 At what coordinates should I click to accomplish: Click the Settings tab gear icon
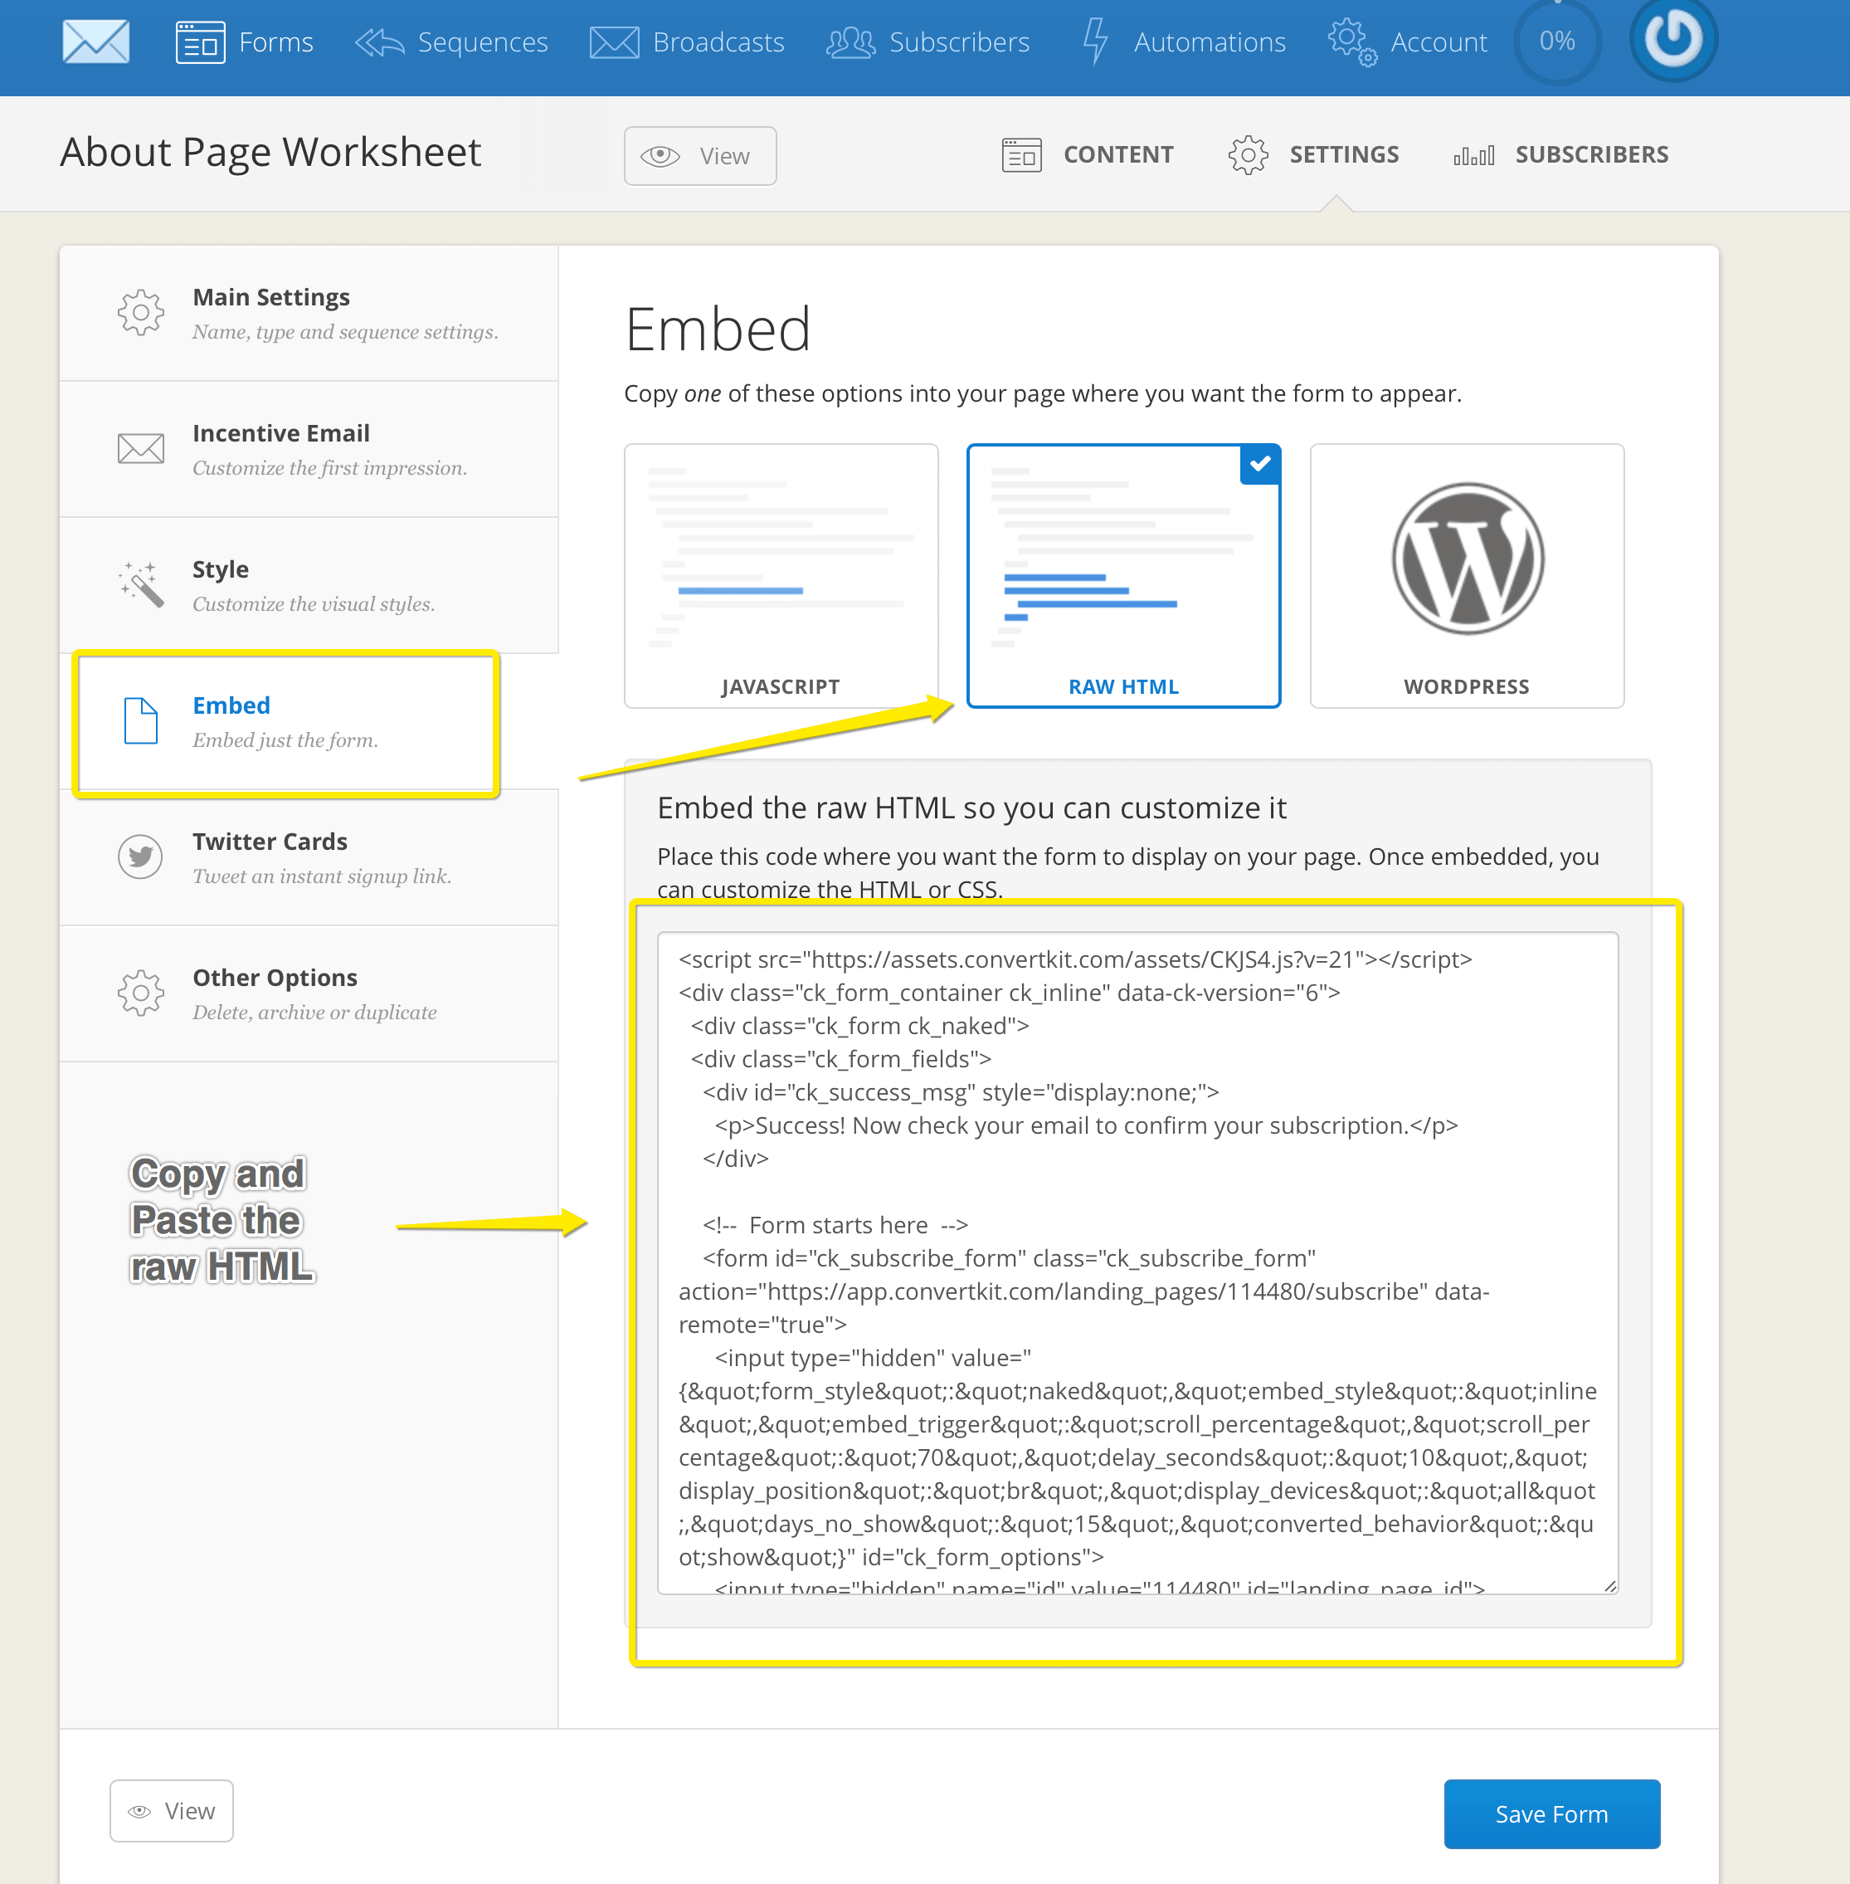coord(1248,154)
